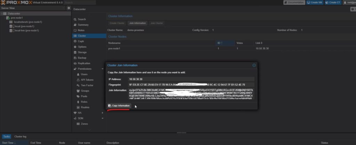Click the pve-node1 row in Cluster Nodes
356x145 pixels.
pyautogui.click(x=231, y=49)
